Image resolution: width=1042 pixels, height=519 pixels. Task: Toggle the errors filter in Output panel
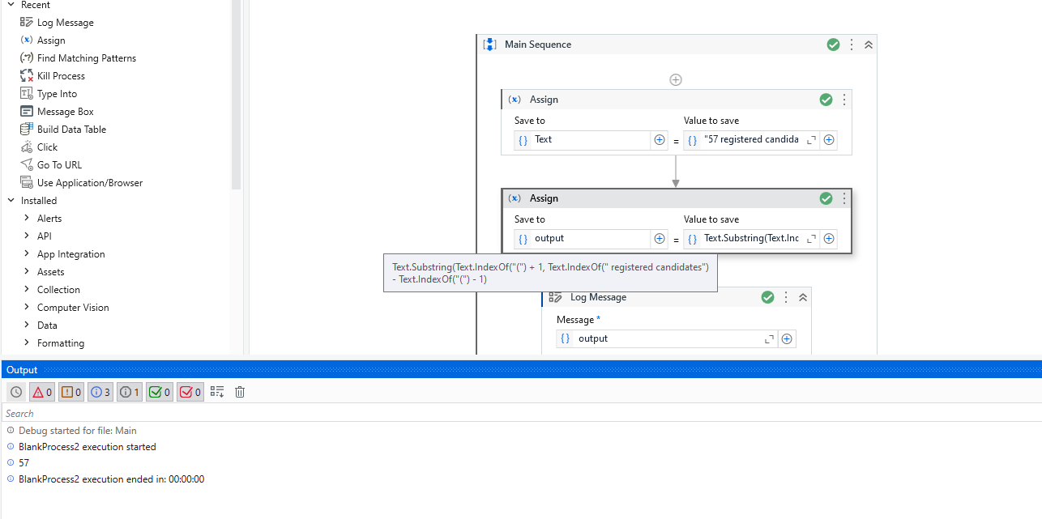click(41, 392)
